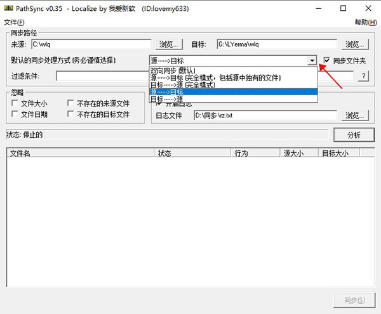Viewport: 381px width, 314px height.
Task: Select 源······>目标 (完全模式) option
Action: (x=233, y=78)
